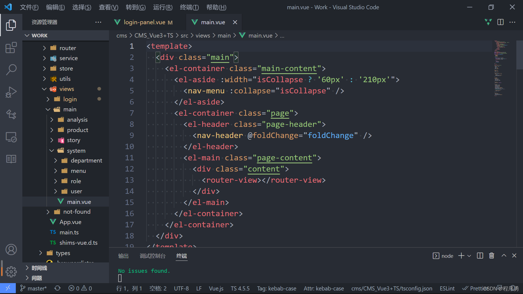Switch to the Output panel tab
This screenshot has height=294, width=523.
[123, 256]
